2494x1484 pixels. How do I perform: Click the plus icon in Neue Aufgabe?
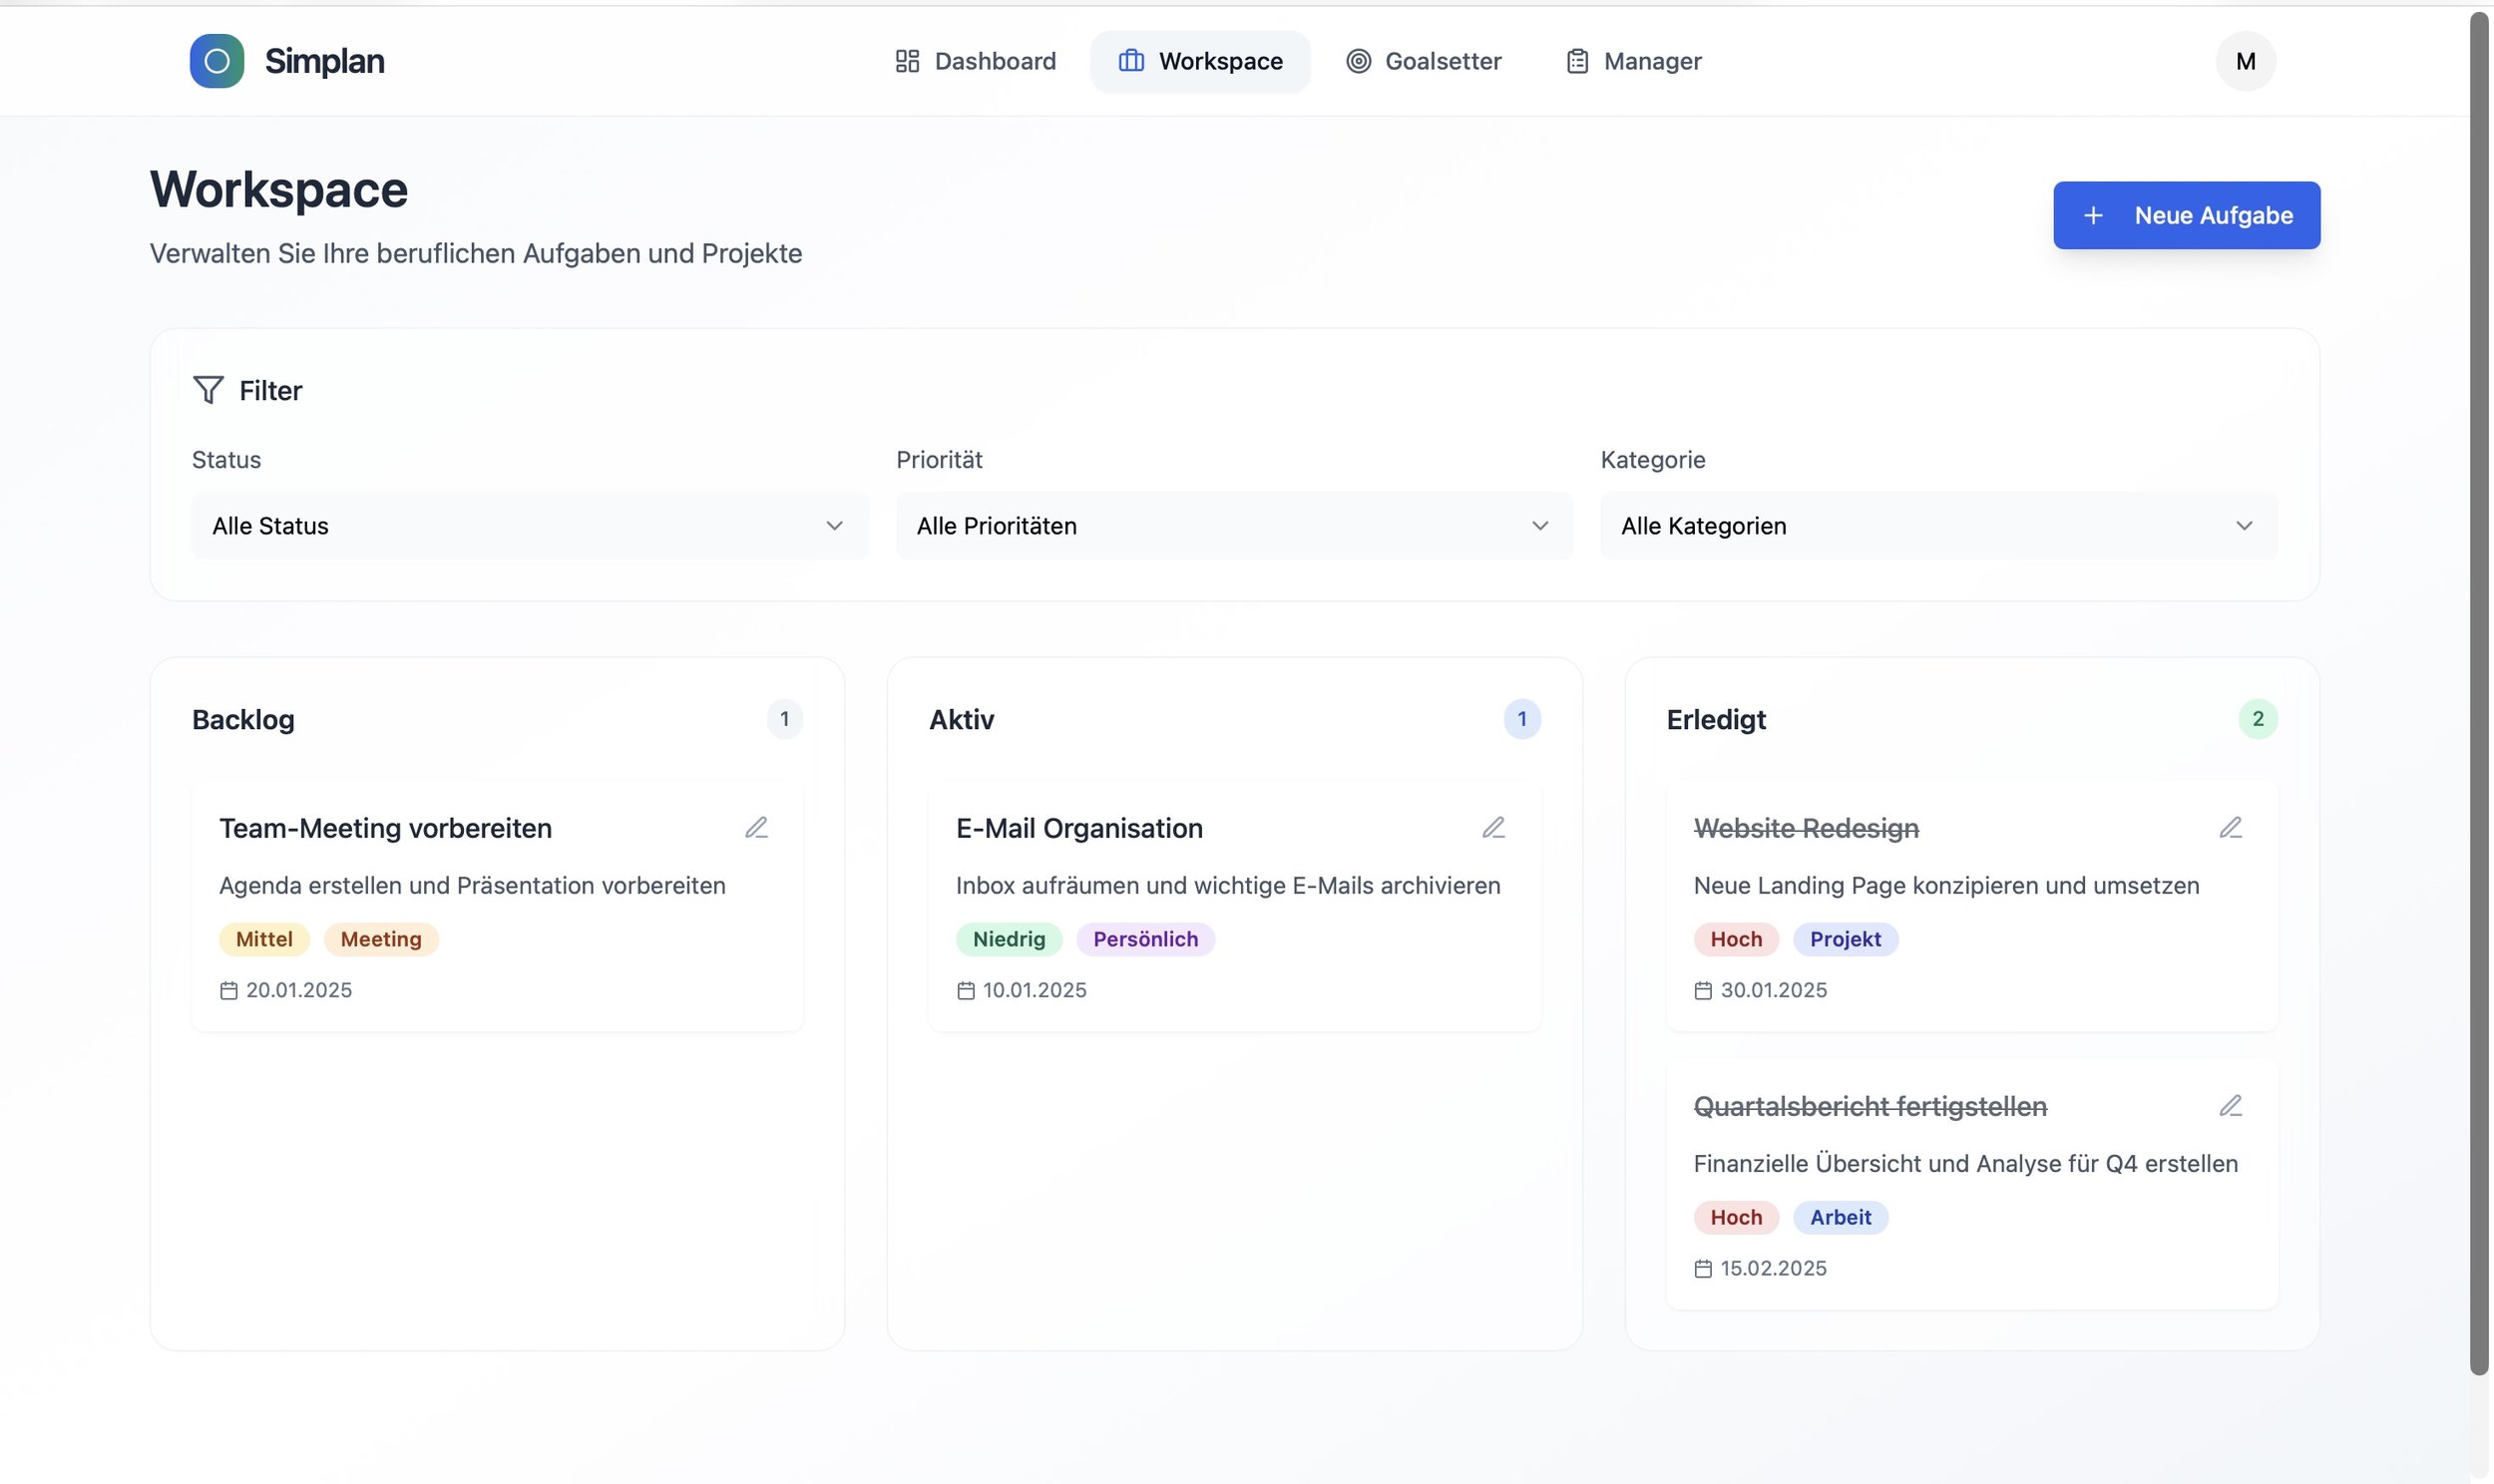tap(2093, 214)
